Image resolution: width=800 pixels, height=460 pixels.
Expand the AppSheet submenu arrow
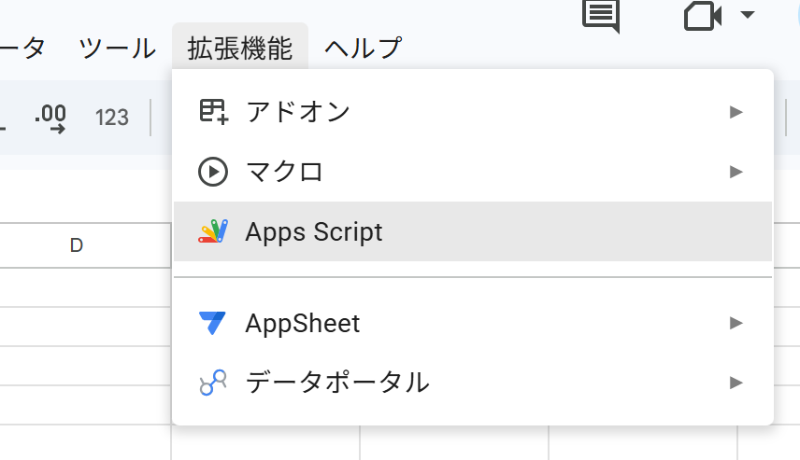(736, 323)
